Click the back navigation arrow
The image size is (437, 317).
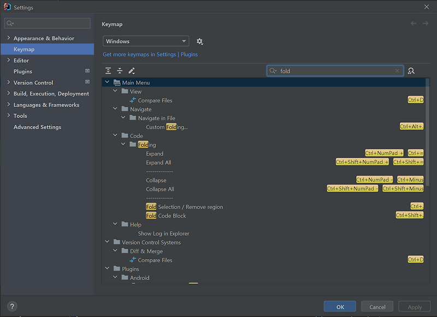(x=414, y=23)
